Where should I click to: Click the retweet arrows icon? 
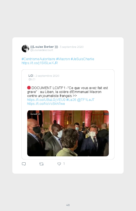(x=41, y=164)
